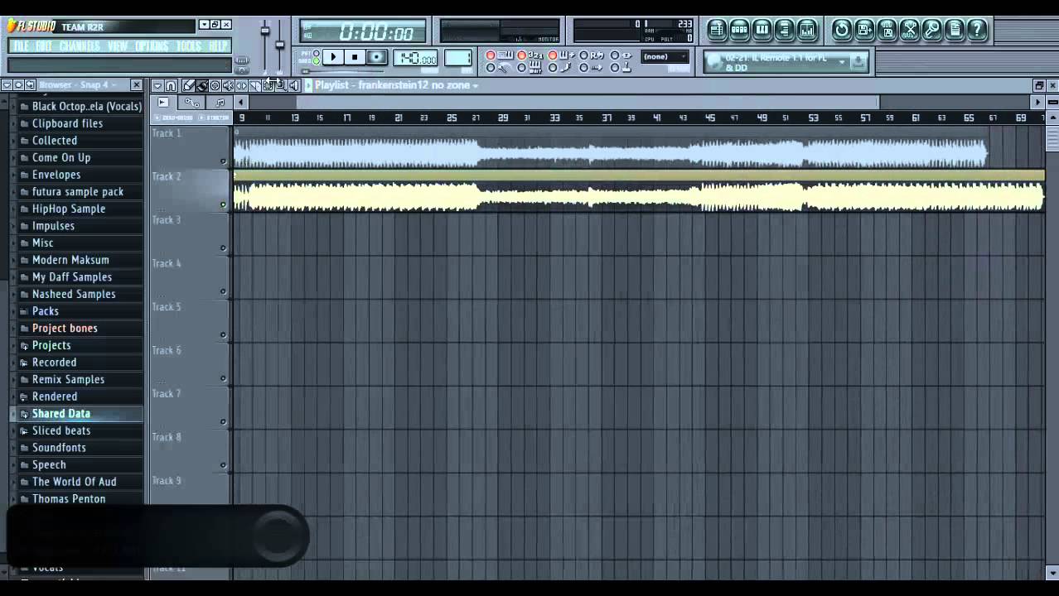This screenshot has width=1059, height=596.
Task: Toggle the Browser shortcut icon
Action: coord(784,31)
